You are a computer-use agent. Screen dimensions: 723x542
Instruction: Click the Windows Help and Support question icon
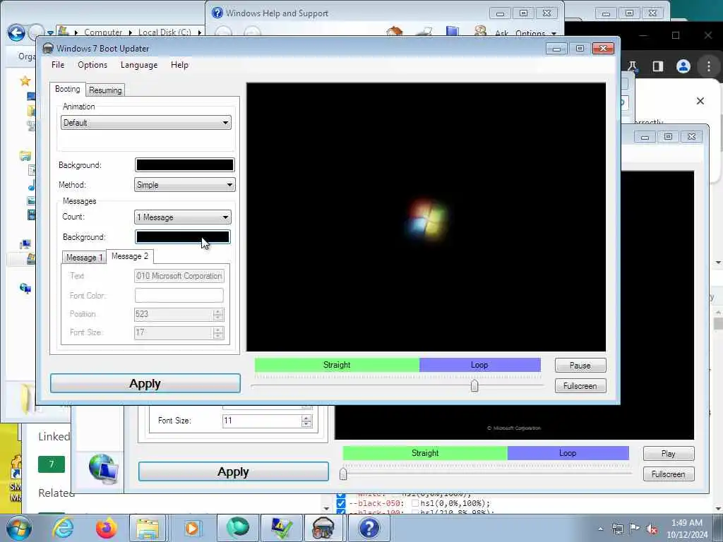(x=217, y=13)
